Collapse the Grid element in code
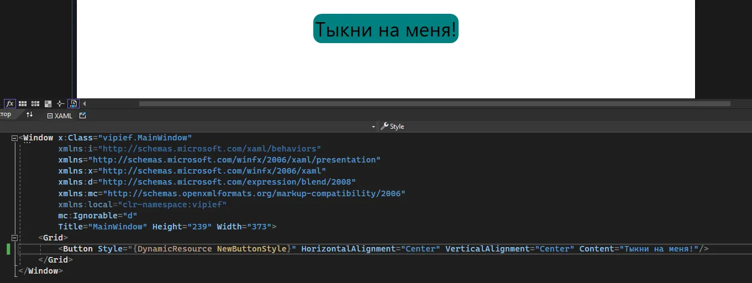The width and height of the screenshot is (752, 283). click(x=15, y=238)
